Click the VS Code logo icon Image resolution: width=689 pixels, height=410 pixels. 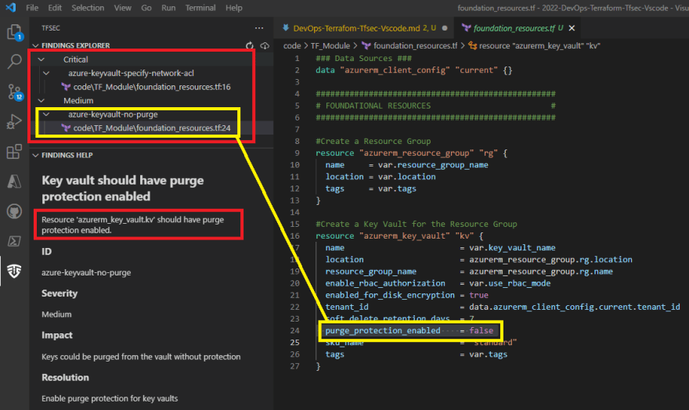(10, 8)
